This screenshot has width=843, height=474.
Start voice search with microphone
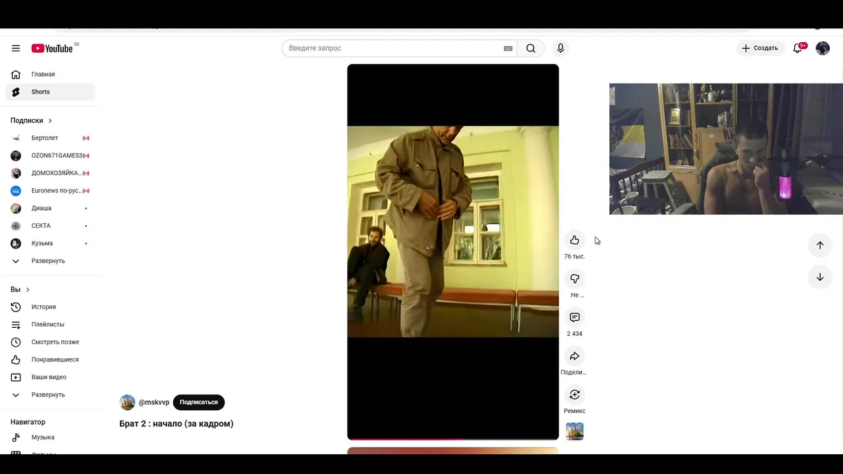click(560, 48)
